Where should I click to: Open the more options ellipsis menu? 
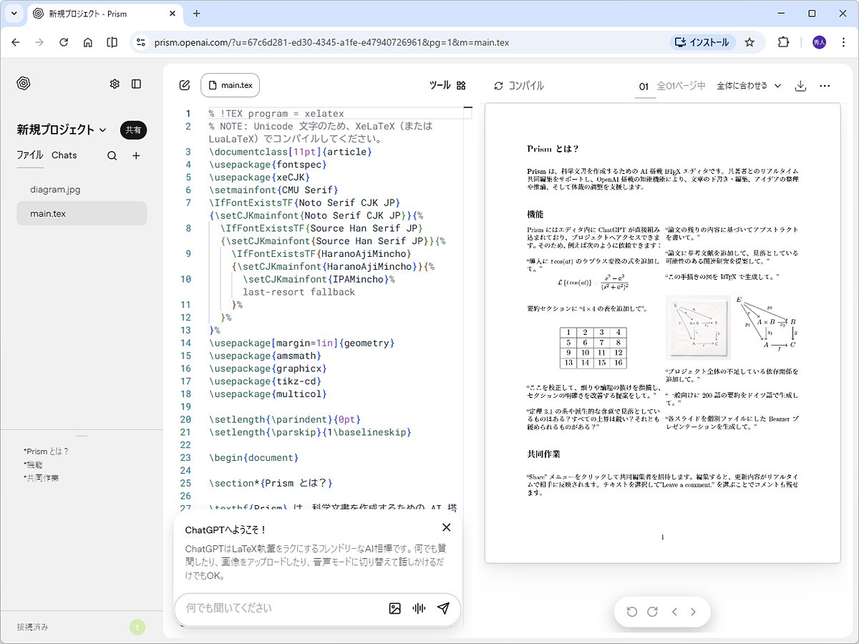[825, 86]
